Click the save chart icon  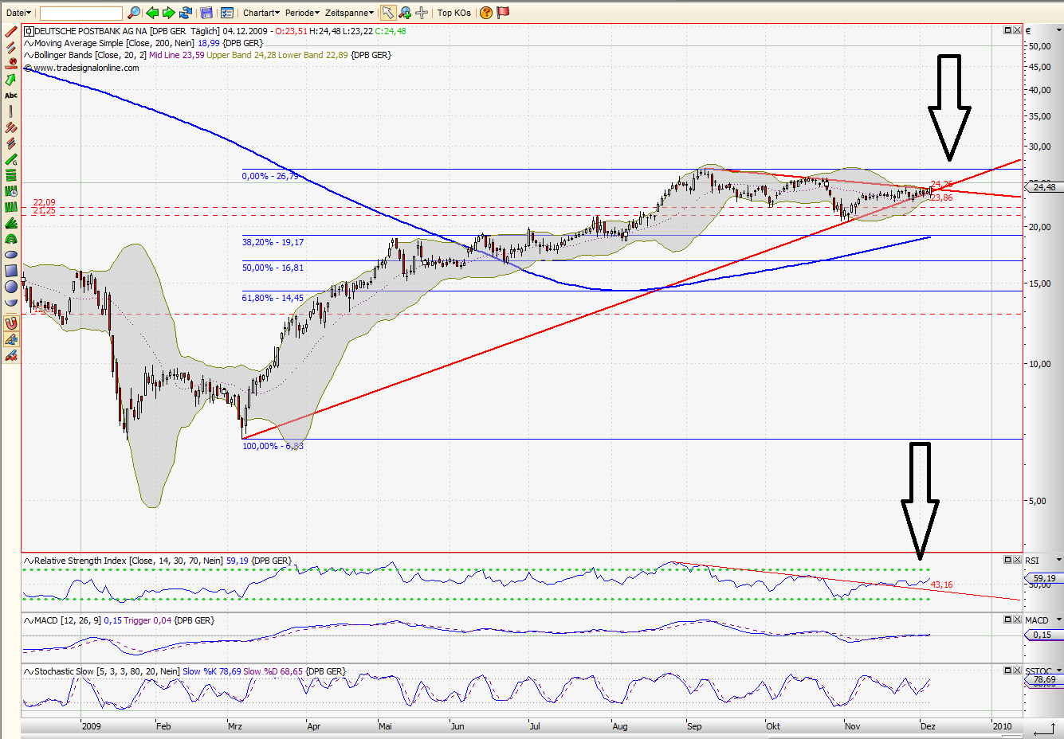tap(206, 13)
